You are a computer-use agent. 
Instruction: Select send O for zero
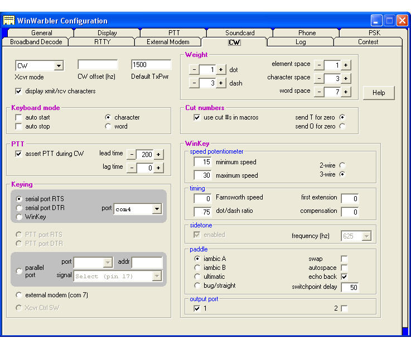[342, 126]
